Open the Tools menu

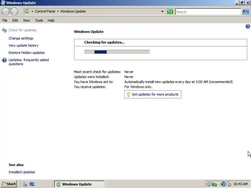(x=39, y=20)
